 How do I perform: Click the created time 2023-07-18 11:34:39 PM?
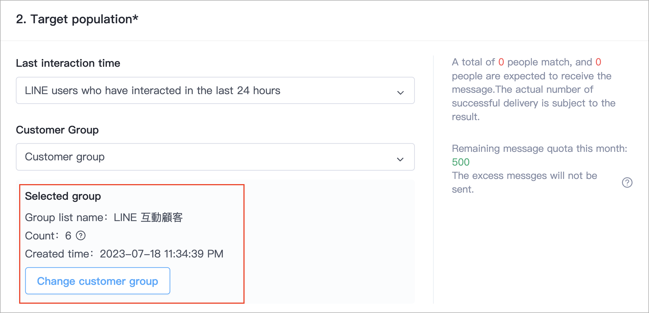[162, 254]
